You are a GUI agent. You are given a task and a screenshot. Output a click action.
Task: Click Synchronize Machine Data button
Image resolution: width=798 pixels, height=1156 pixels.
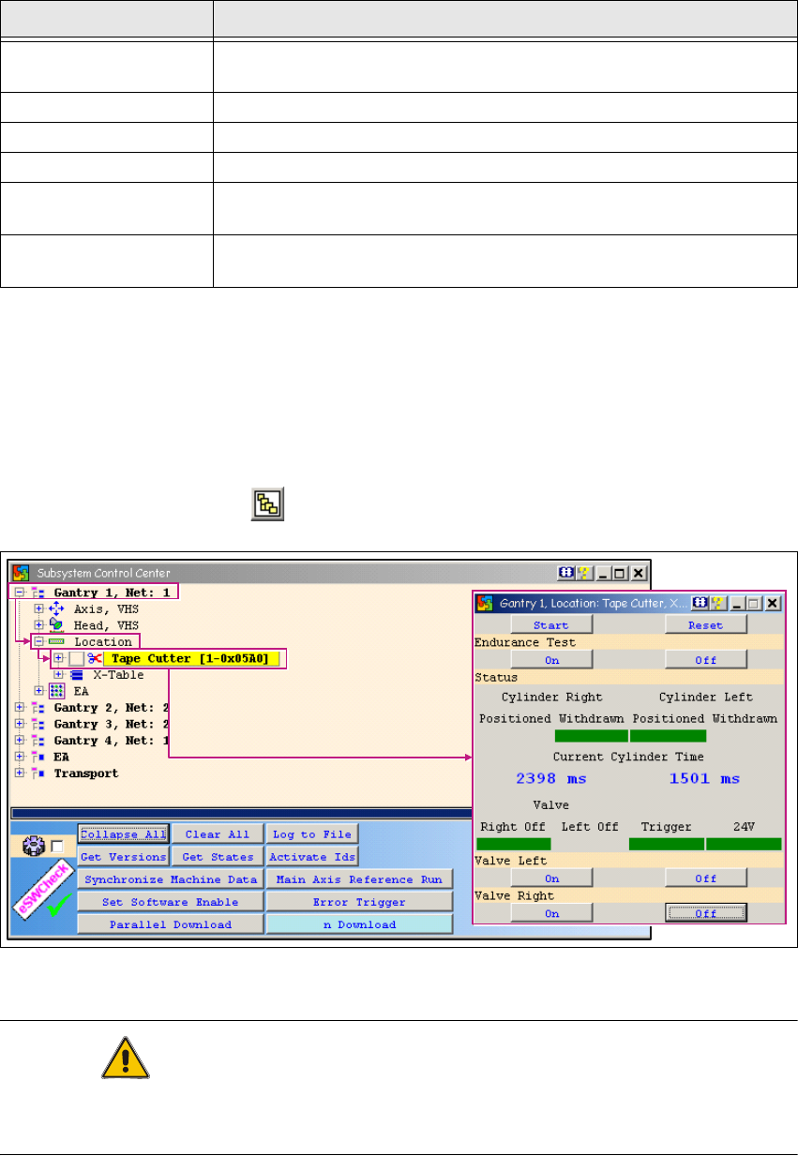[x=170, y=879]
